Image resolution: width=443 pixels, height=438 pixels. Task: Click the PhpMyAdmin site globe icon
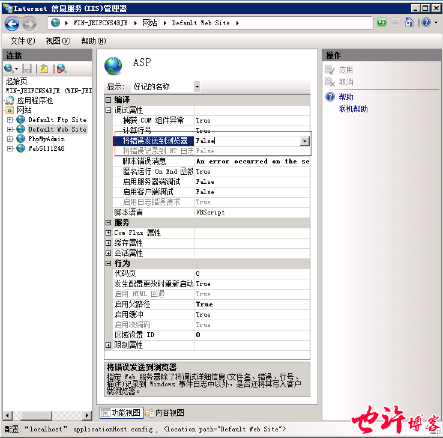[x=20, y=139]
